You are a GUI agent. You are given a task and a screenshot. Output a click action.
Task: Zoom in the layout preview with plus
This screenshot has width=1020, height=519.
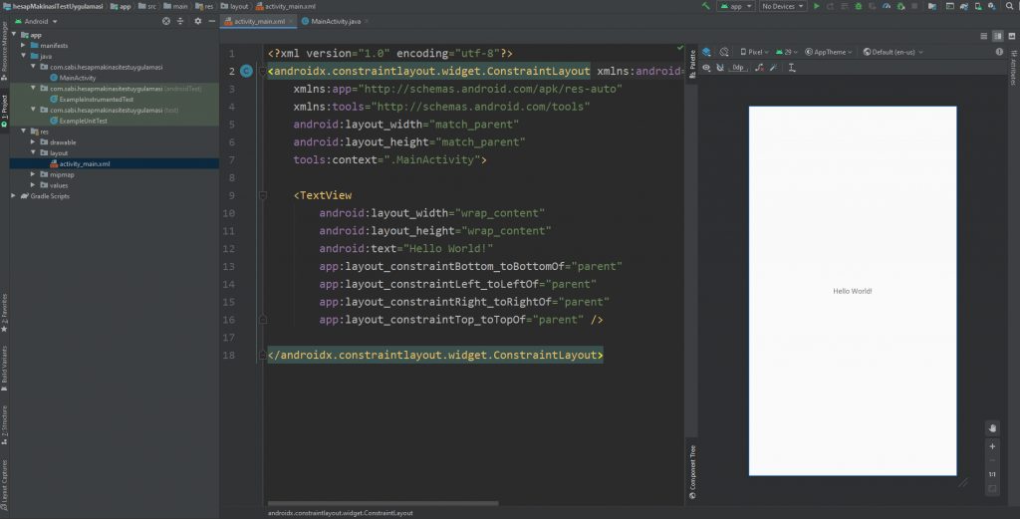point(992,446)
